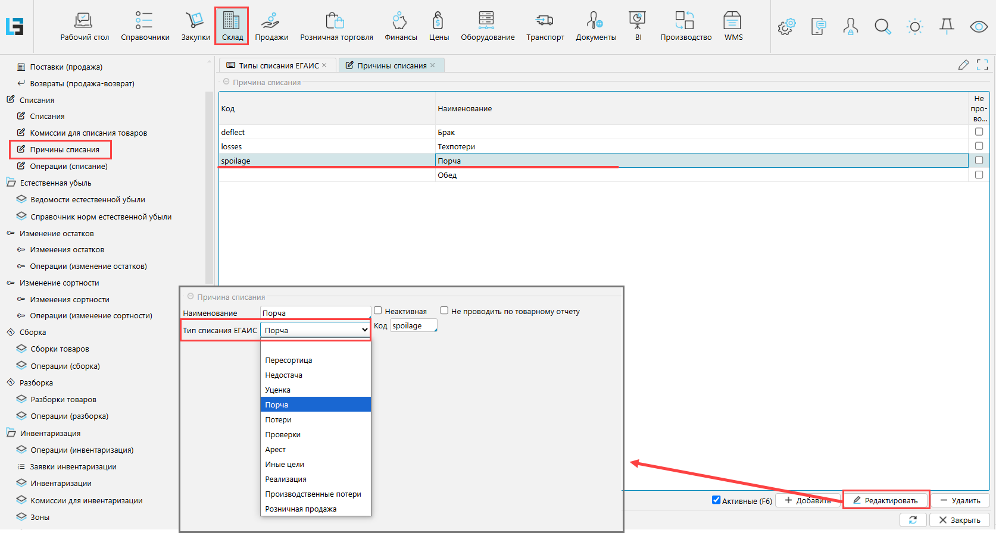The image size is (996, 533).
Task: Select Недостача from the dropdown list
Action: [x=284, y=375]
